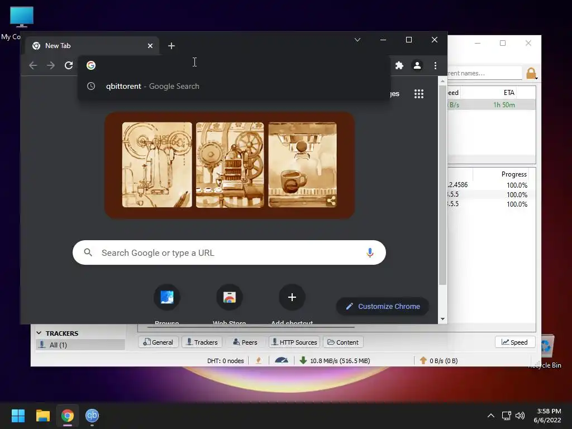Click Chrome page vertical scrollbar
572x429 pixels.
(442, 185)
